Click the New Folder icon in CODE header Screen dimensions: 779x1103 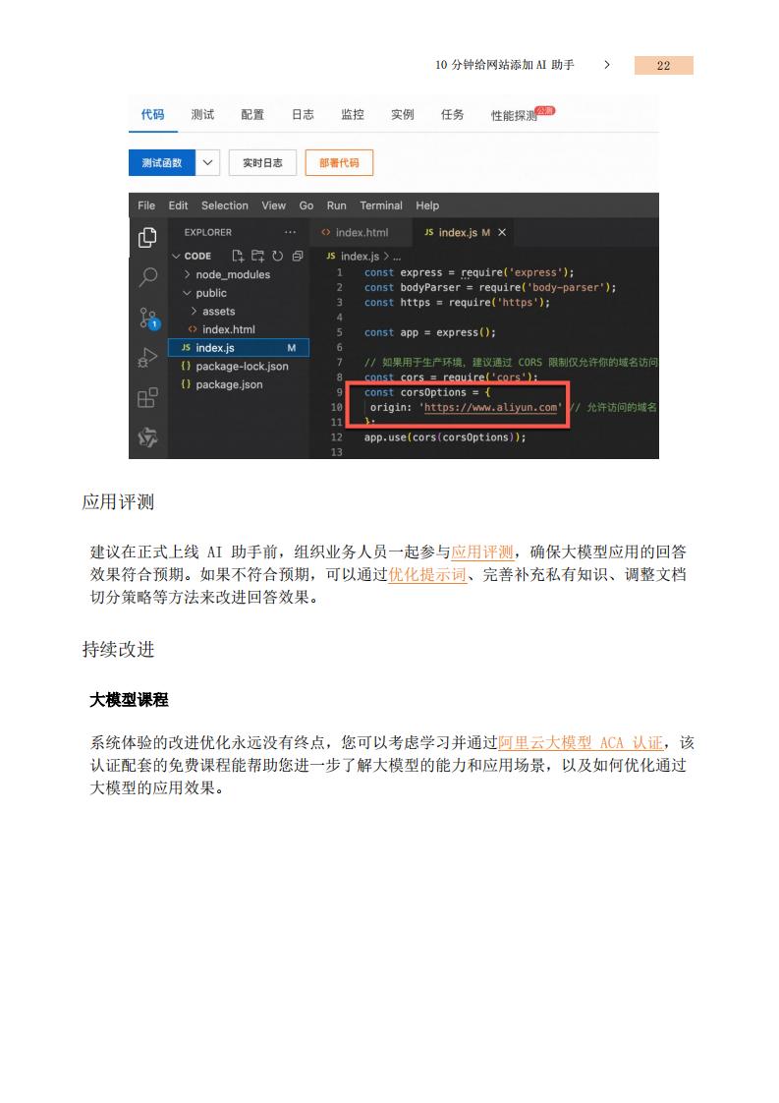pos(258,256)
